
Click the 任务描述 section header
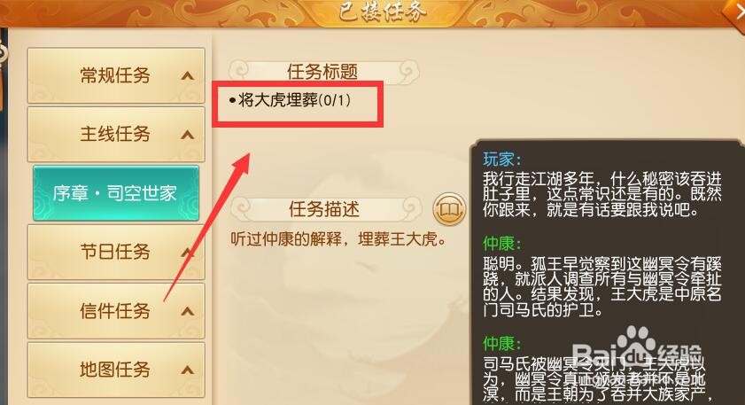(324, 209)
